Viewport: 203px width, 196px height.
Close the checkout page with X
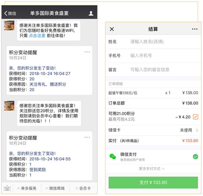[x=112, y=29]
